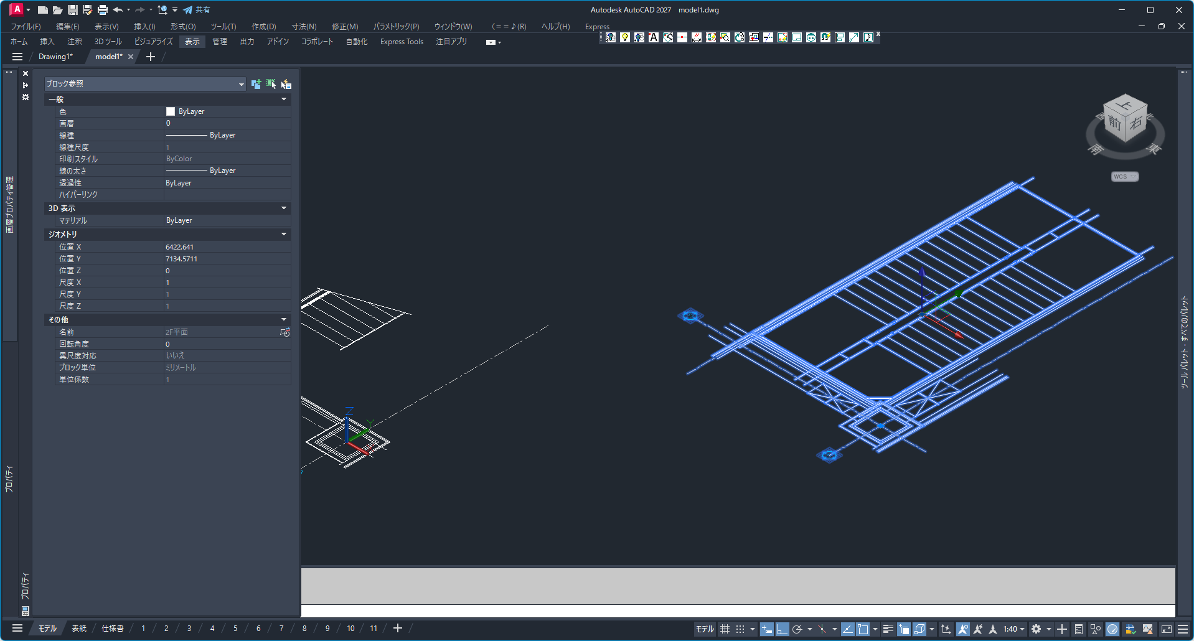Click the Open file folder icon

57,10
